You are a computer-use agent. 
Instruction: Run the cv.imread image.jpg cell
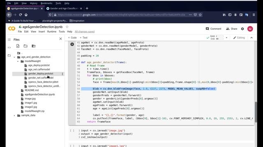[72, 131]
